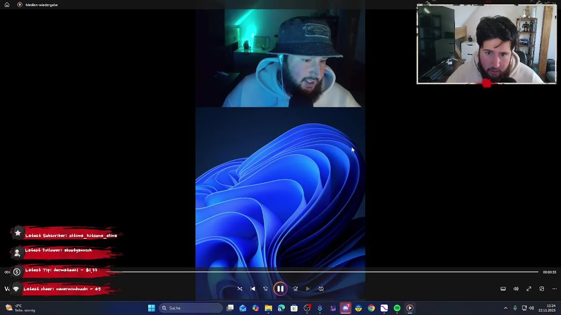Launch Outlook from the taskbar
561x315 pixels.
(243, 308)
